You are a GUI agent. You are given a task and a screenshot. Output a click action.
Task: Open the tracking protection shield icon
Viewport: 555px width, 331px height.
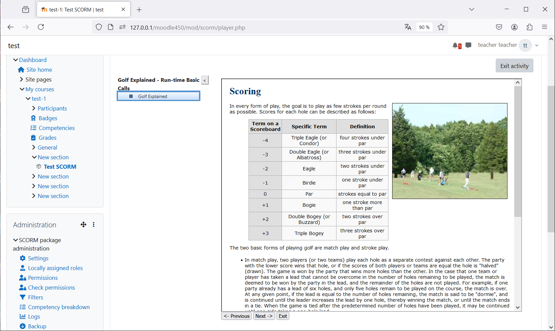(99, 27)
